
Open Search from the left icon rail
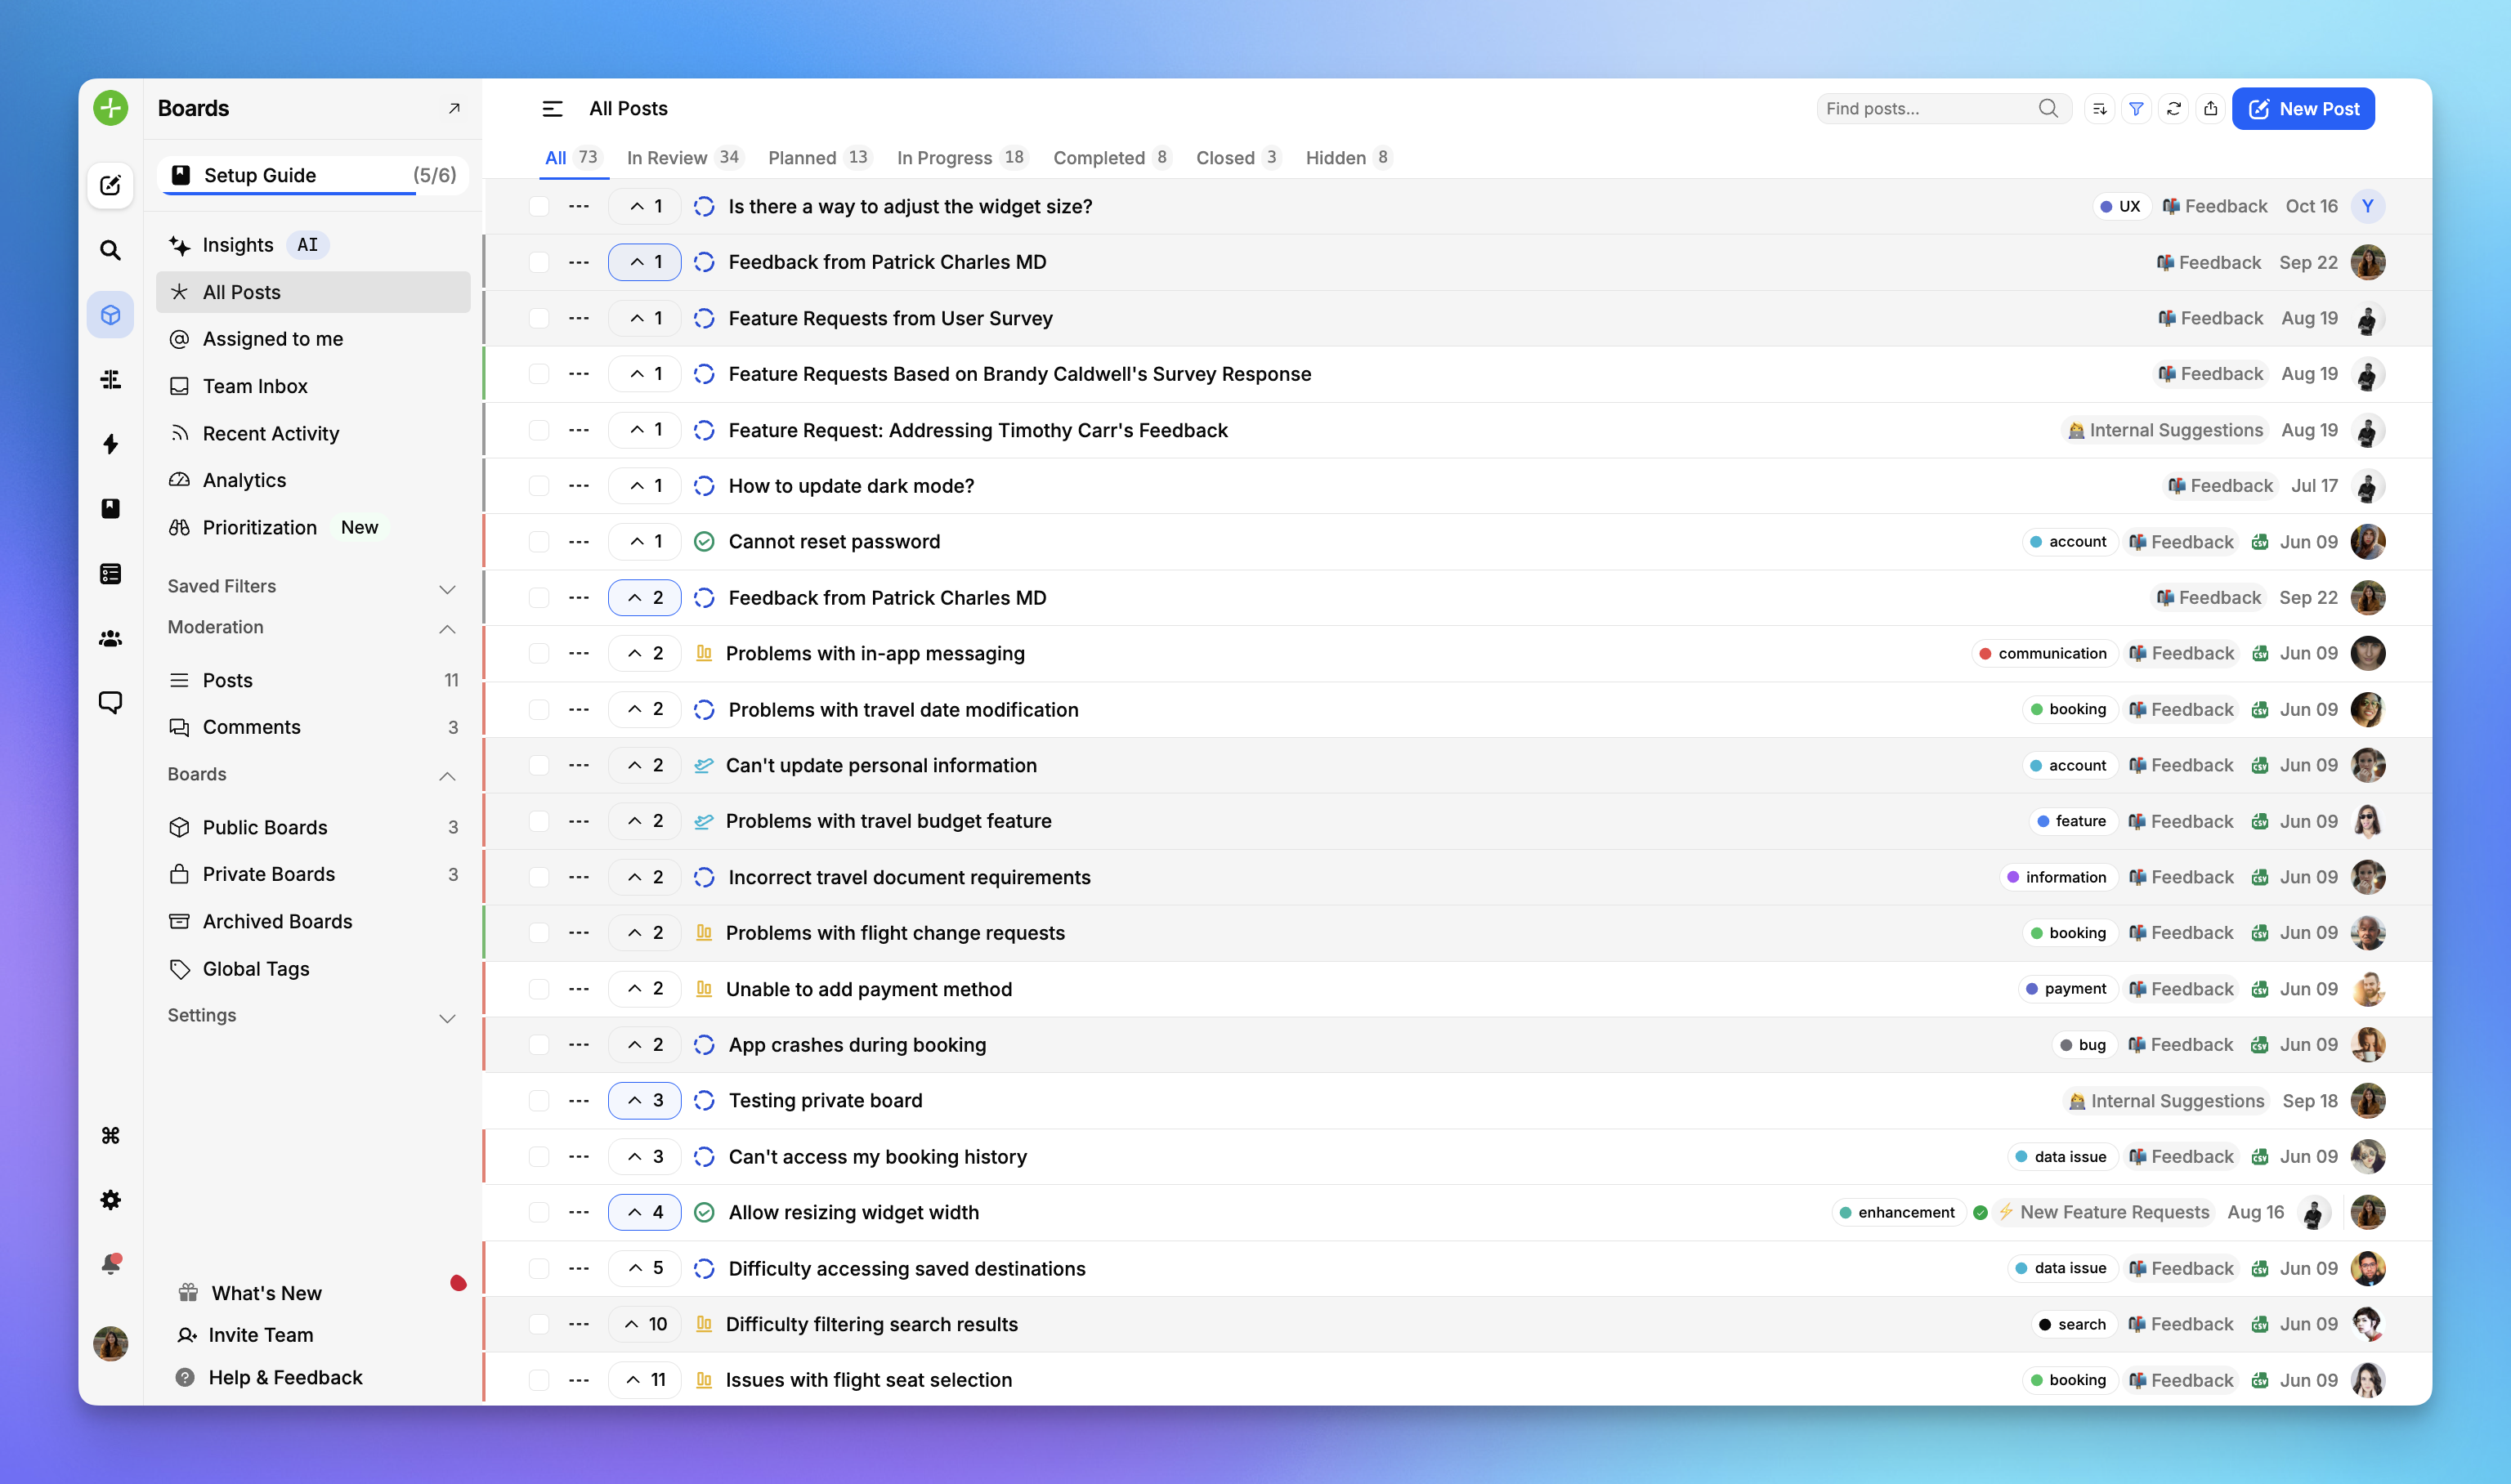[110, 250]
